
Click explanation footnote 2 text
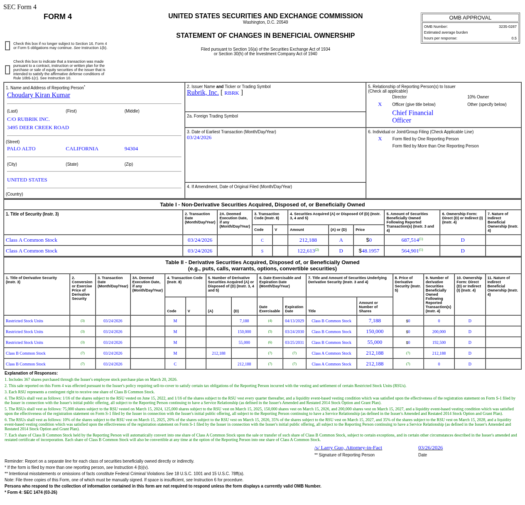coord(206,385)
